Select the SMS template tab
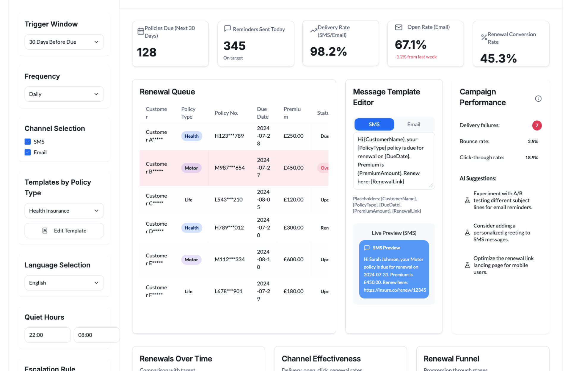This screenshot has height=371, width=571. (374, 124)
